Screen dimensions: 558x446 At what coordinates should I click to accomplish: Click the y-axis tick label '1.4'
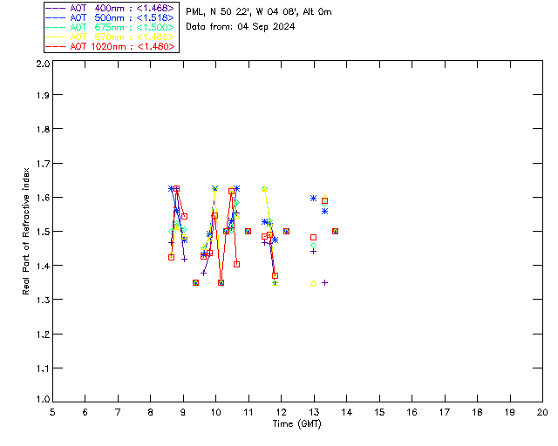click(43, 266)
